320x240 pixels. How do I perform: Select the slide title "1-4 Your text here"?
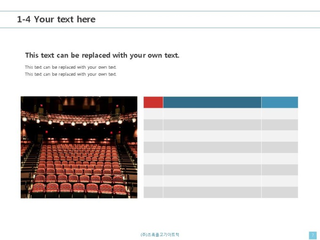click(x=56, y=19)
